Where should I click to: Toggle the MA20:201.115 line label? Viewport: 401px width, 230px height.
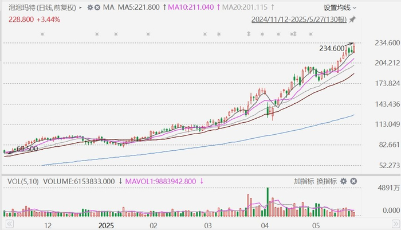(245, 7)
